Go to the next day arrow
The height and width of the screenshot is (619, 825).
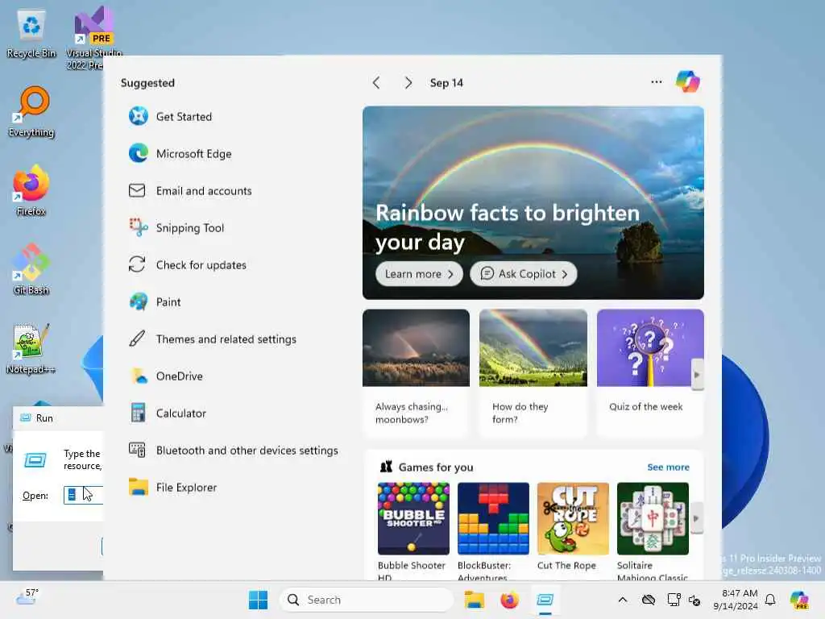click(x=408, y=83)
